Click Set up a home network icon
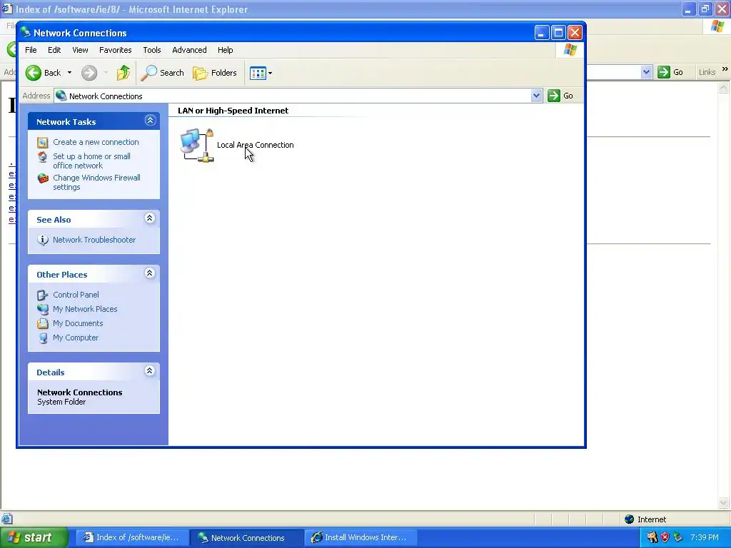The image size is (731, 548). coord(43,156)
